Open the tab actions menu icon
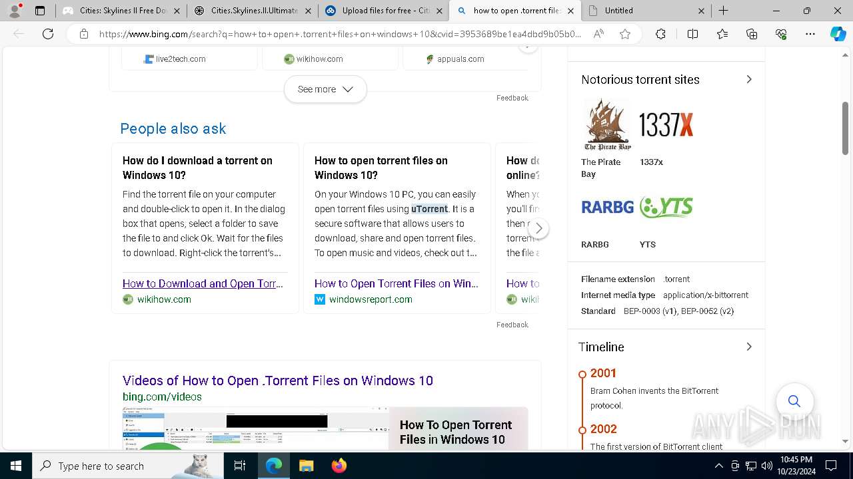Image resolution: width=853 pixels, height=479 pixels. tap(40, 11)
